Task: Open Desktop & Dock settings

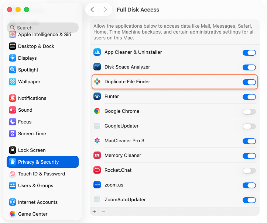Action: pyautogui.click(x=36, y=46)
